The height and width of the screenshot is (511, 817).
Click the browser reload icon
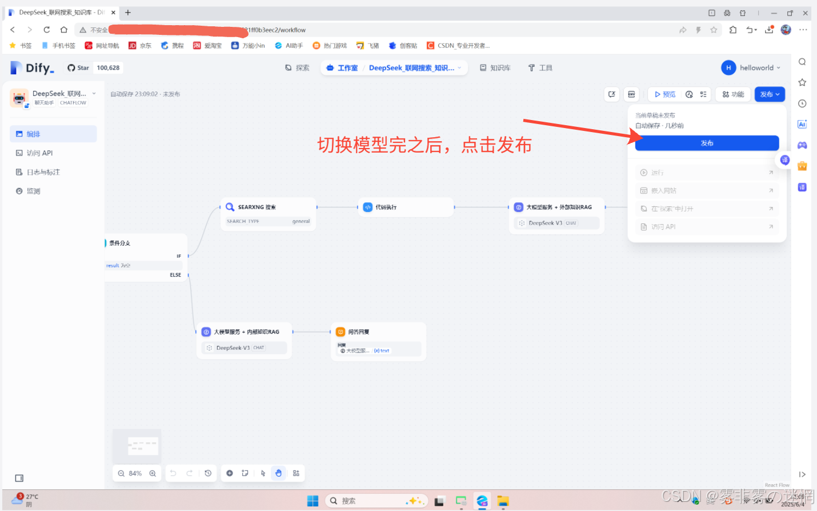click(x=47, y=30)
